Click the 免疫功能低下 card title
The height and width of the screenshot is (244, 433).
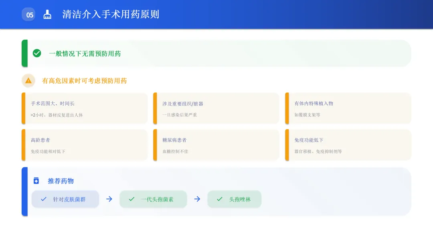tap(309, 140)
